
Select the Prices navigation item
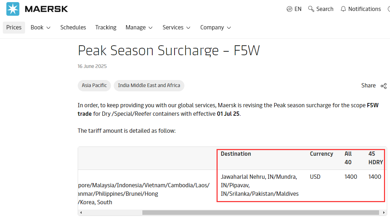[x=14, y=28]
